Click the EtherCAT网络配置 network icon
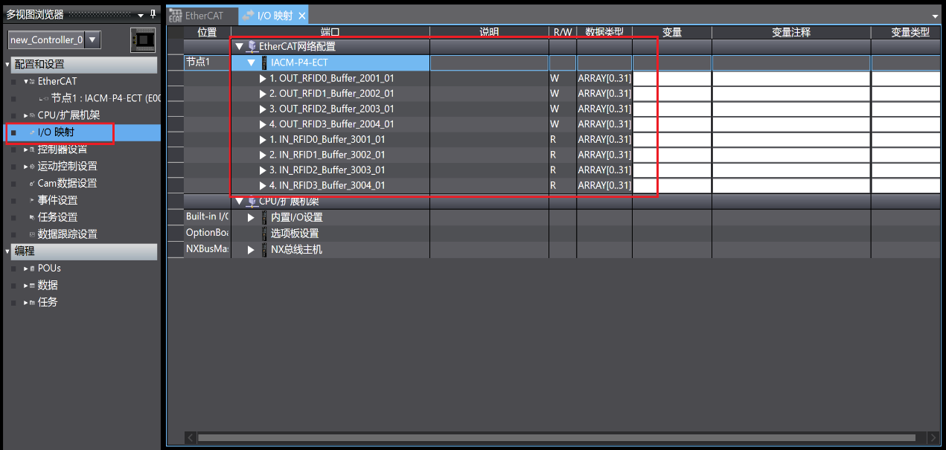 pos(252,46)
